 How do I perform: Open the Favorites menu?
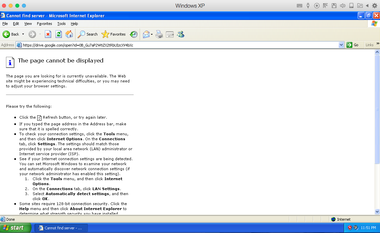coord(44,24)
